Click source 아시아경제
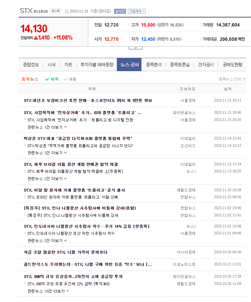 point(186,252)
